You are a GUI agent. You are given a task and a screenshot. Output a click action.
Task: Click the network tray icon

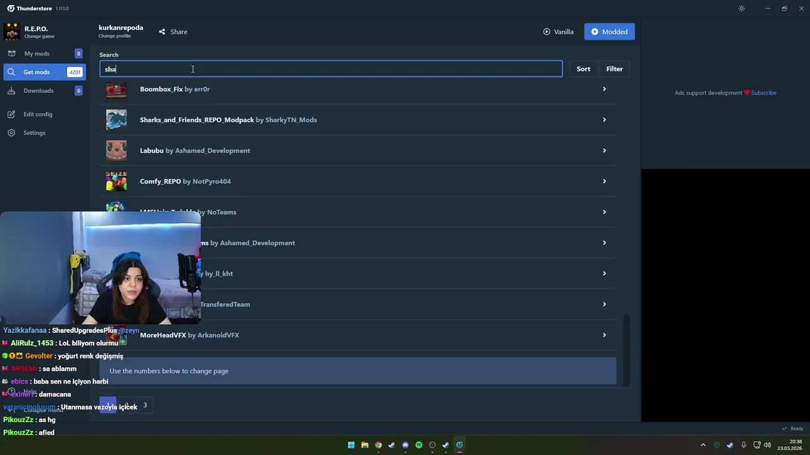point(757,445)
